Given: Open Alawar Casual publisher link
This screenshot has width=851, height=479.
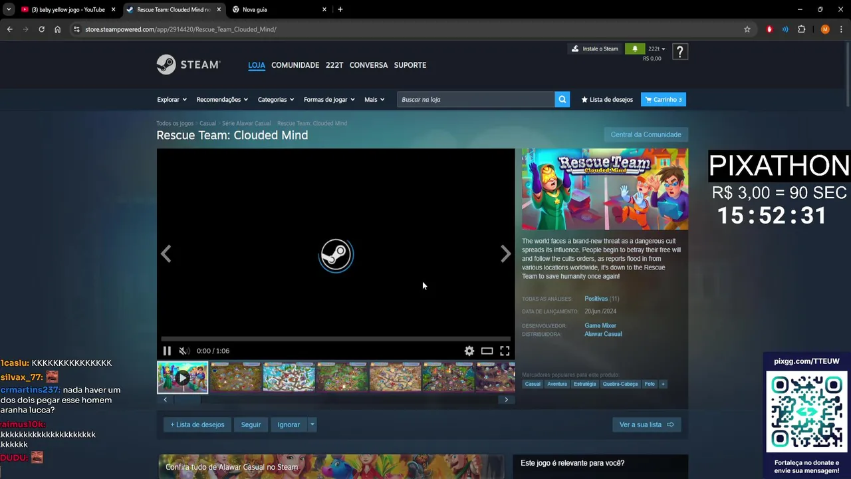Looking at the screenshot, I should [x=603, y=334].
